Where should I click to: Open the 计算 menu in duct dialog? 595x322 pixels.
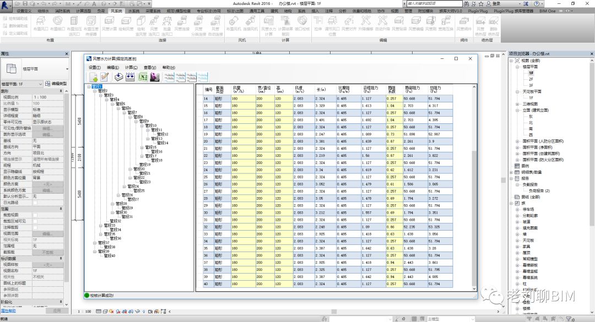[x=131, y=68]
